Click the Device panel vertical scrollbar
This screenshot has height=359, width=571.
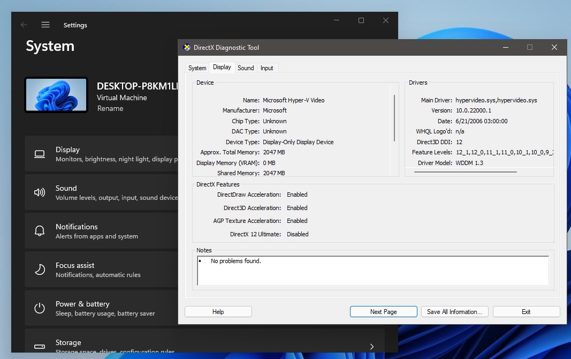tap(394, 118)
